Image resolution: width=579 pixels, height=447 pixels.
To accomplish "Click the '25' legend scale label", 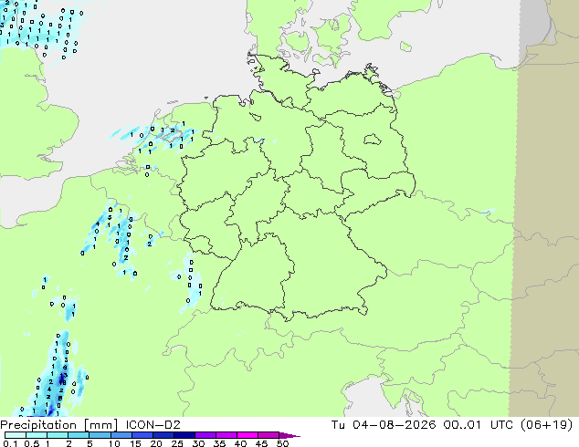I will pos(177,443).
